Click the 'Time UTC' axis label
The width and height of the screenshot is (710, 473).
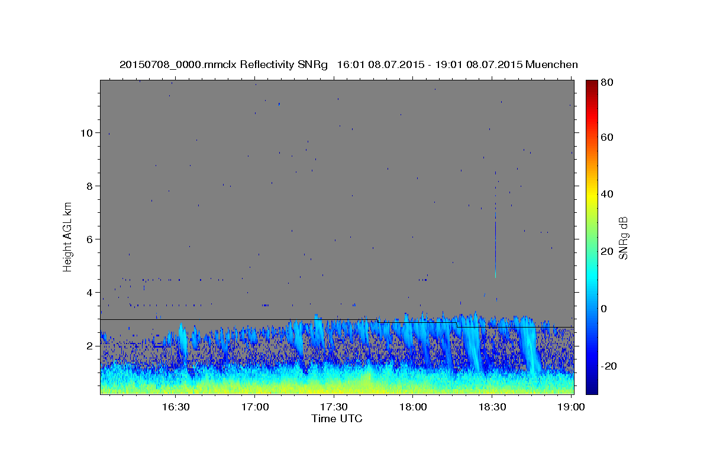(x=337, y=419)
